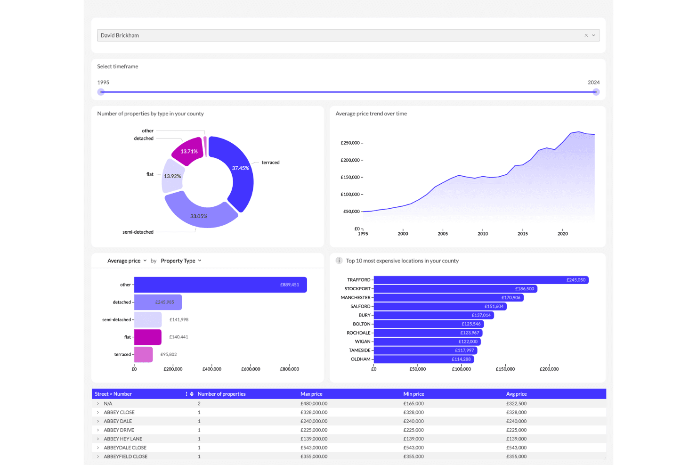Click the David Brickham select field
This screenshot has height=465, width=697.
click(x=348, y=35)
